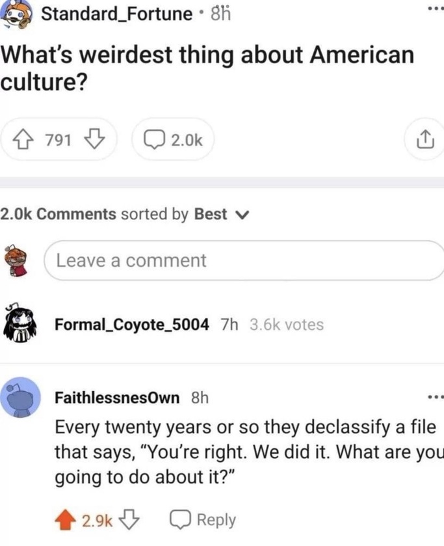Open FaithlessnesOwn's profile from username

point(117,398)
